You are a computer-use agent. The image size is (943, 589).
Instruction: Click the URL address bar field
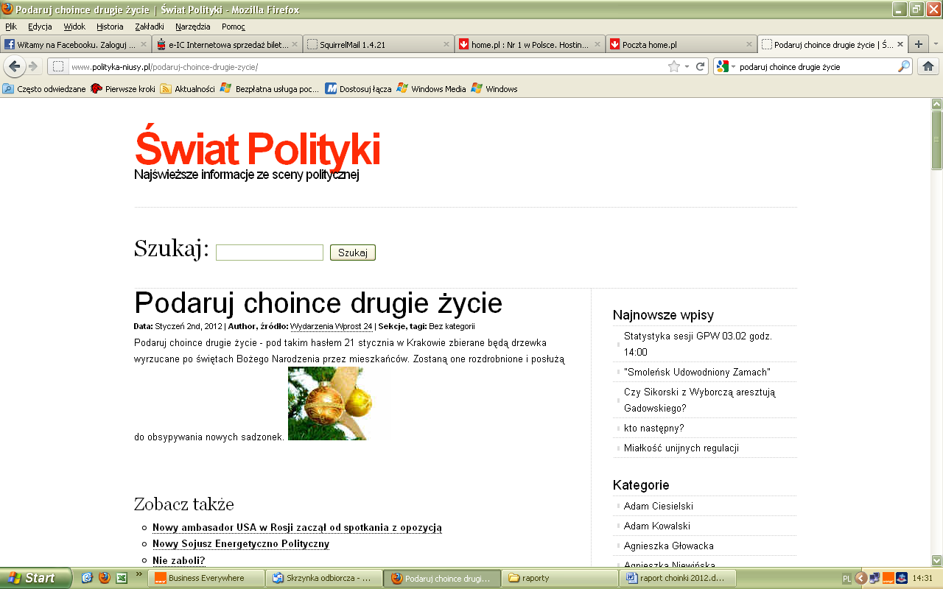tap(368, 66)
